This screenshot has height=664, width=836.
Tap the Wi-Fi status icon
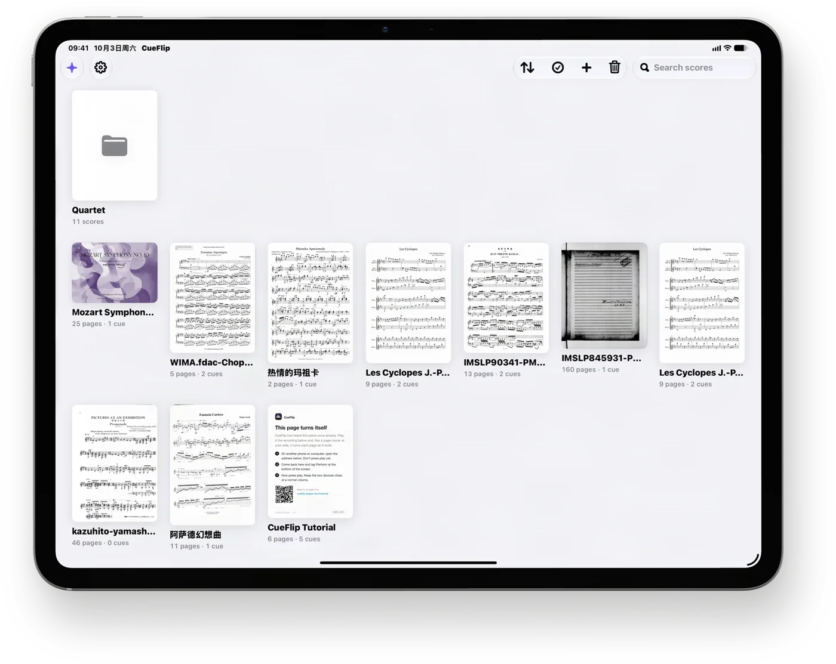(x=727, y=48)
